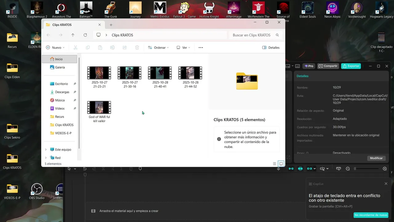This screenshot has width=394, height=222.
Task: Select the pointer tool in CapCut timeline
Action: tap(69, 169)
